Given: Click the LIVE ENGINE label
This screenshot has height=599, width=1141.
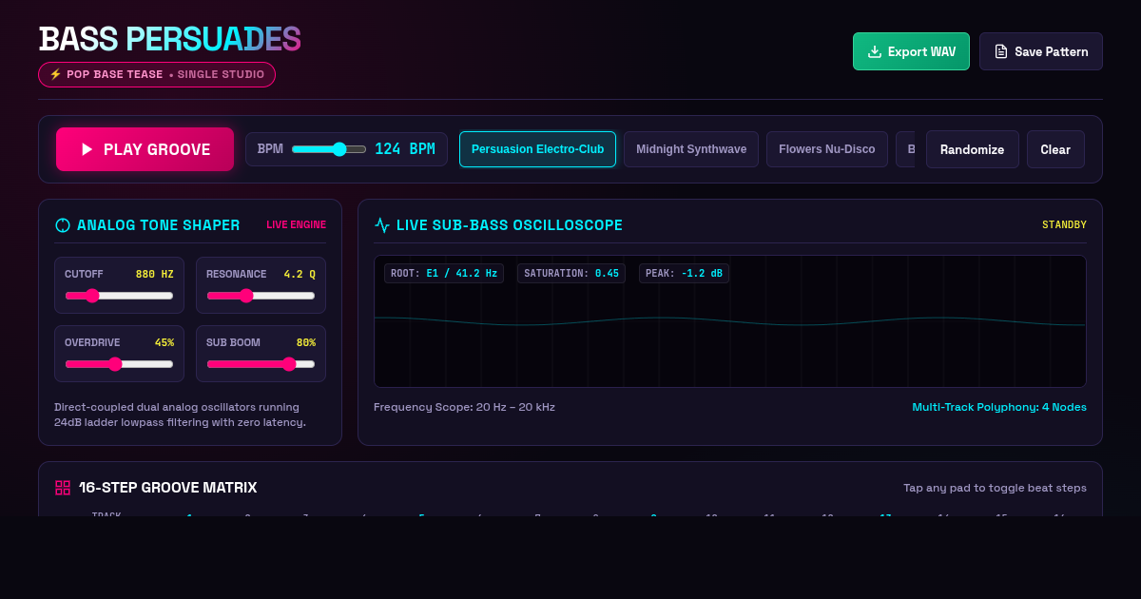Looking at the screenshot, I should point(296,225).
